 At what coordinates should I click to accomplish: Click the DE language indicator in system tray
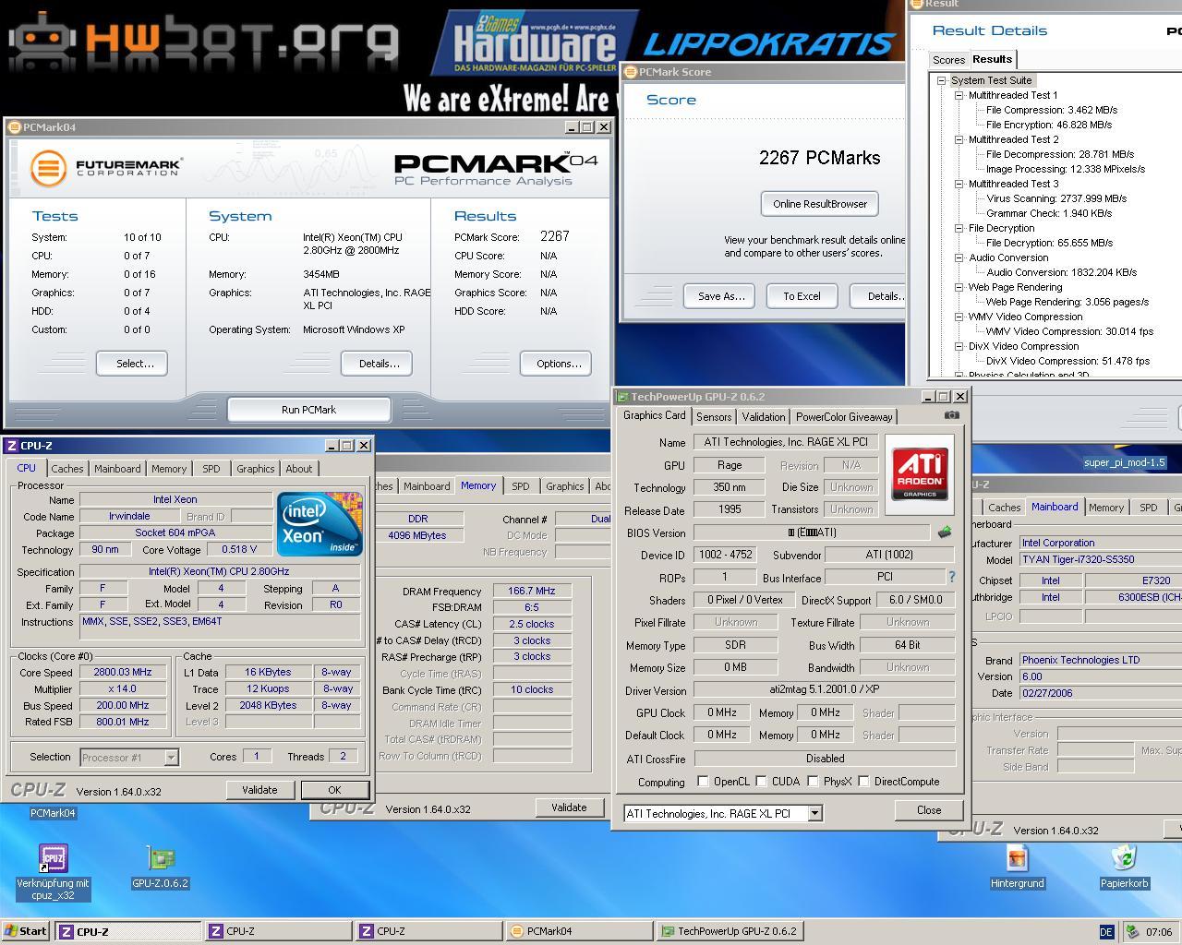[1106, 932]
